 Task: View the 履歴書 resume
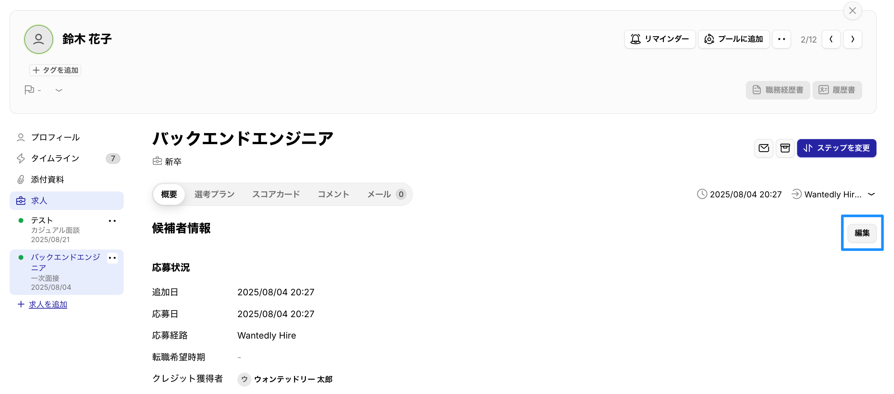837,90
